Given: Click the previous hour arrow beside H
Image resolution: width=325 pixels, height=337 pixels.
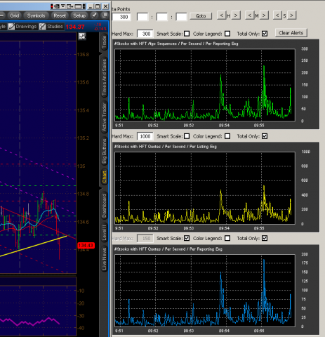Looking at the screenshot, I should click(x=222, y=15).
